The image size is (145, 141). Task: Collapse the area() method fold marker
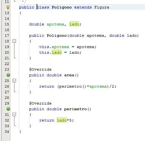[x=14, y=81]
